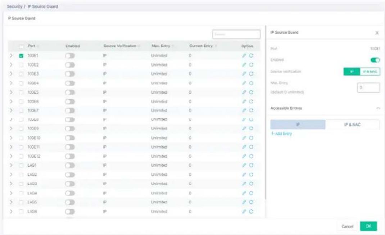
Task: Expand the LAG1 row chevron
Action: click(11, 165)
